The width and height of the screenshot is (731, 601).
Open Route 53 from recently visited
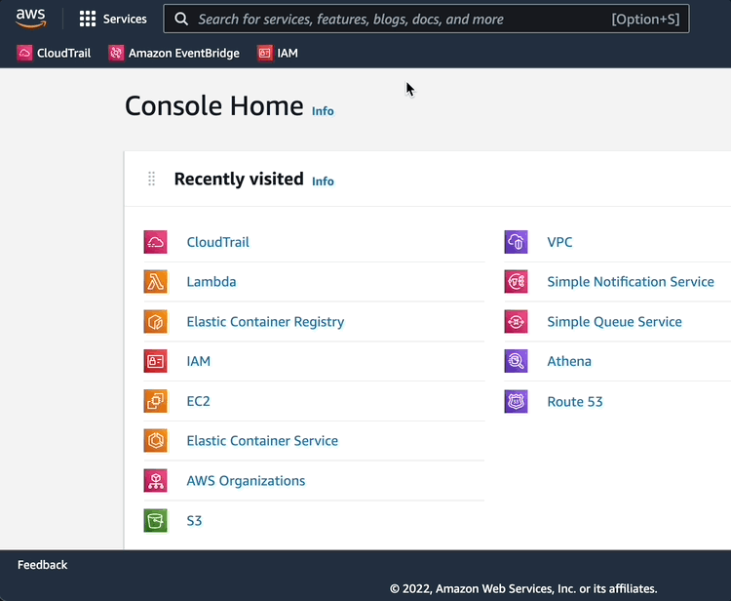coord(574,401)
